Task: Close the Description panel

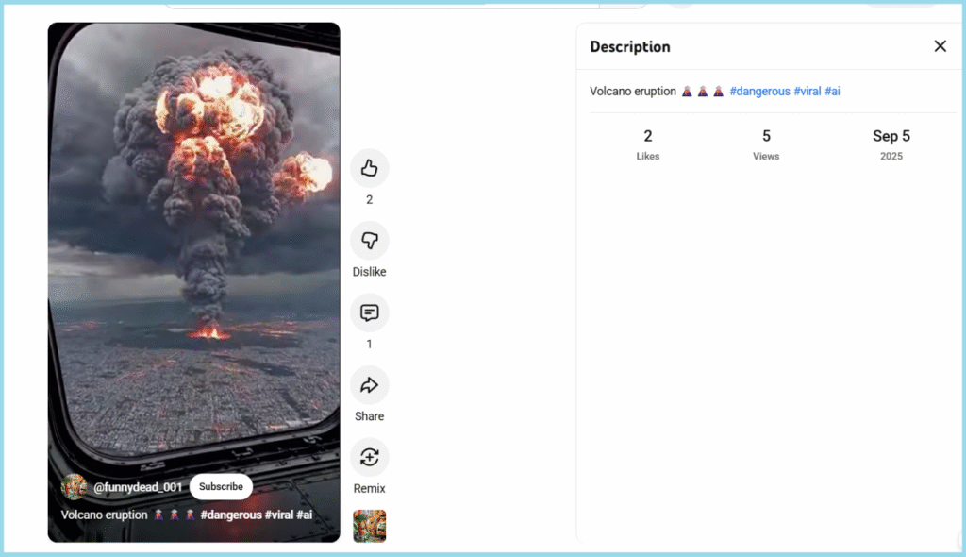Action: click(940, 46)
